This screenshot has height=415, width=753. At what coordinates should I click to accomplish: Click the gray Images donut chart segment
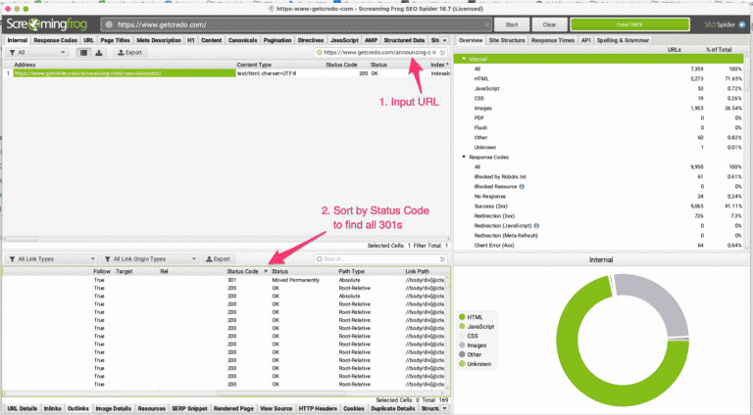point(663,298)
